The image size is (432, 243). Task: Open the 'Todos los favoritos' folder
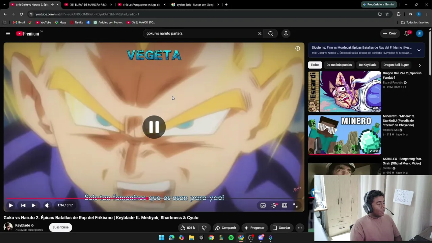coord(415,23)
